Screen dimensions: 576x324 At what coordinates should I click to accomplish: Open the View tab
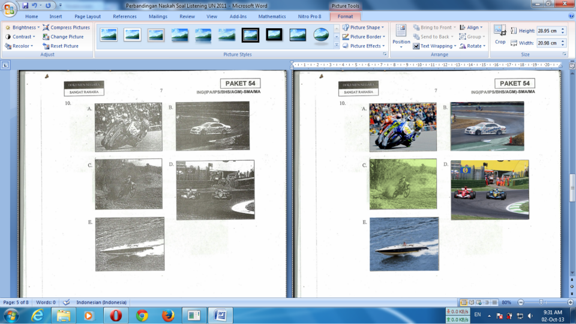pyautogui.click(x=212, y=17)
